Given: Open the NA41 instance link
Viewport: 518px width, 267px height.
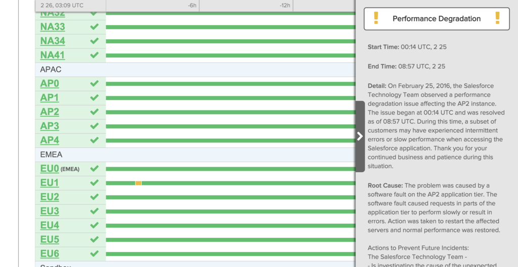Looking at the screenshot, I should [x=53, y=55].
